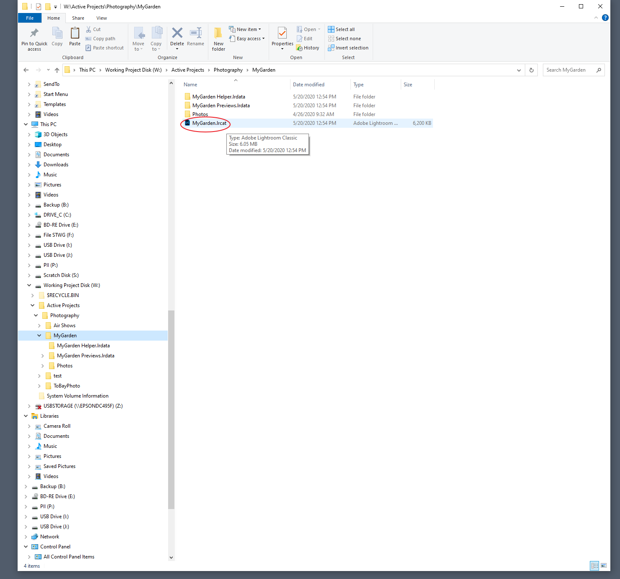Collapse the MyGarden folder in the sidebar
This screenshot has width=620, height=579.
point(39,335)
